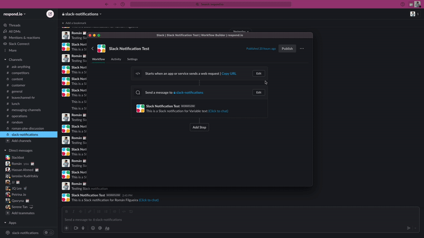Image resolution: width=424 pixels, height=238 pixels.
Task: Collapse the Direct messages section
Action: tap(5, 150)
